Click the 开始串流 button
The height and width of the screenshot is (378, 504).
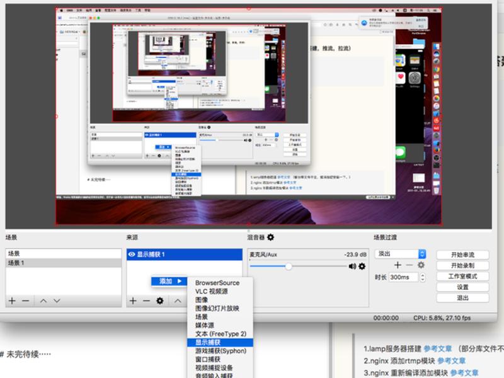(462, 255)
